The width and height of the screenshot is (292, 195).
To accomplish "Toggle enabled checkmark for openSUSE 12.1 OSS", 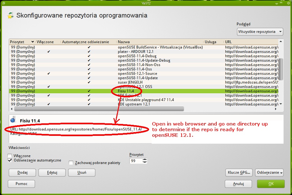I will pyautogui.click(x=48, y=87).
